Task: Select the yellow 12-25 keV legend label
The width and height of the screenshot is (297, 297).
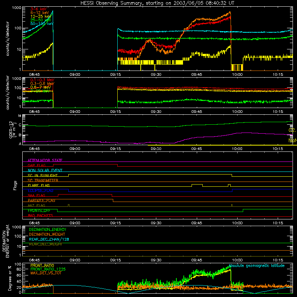Action: coord(41,16)
